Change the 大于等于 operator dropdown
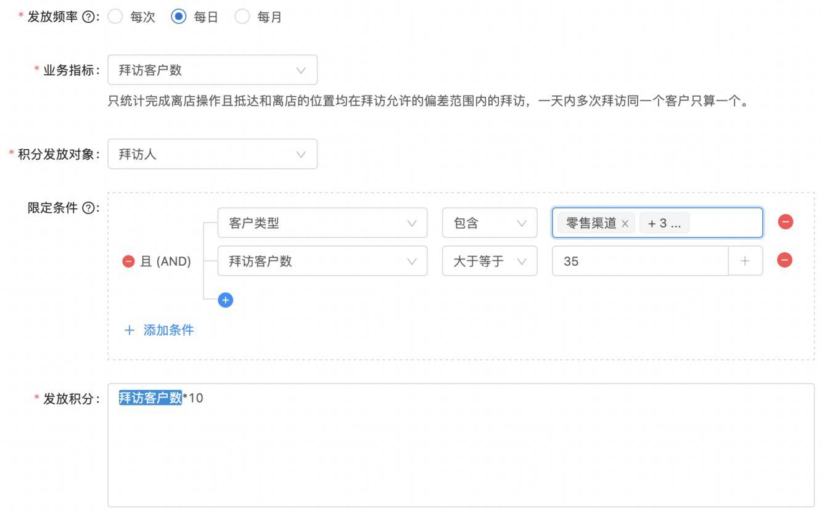The width and height of the screenshot is (822, 516). click(490, 261)
